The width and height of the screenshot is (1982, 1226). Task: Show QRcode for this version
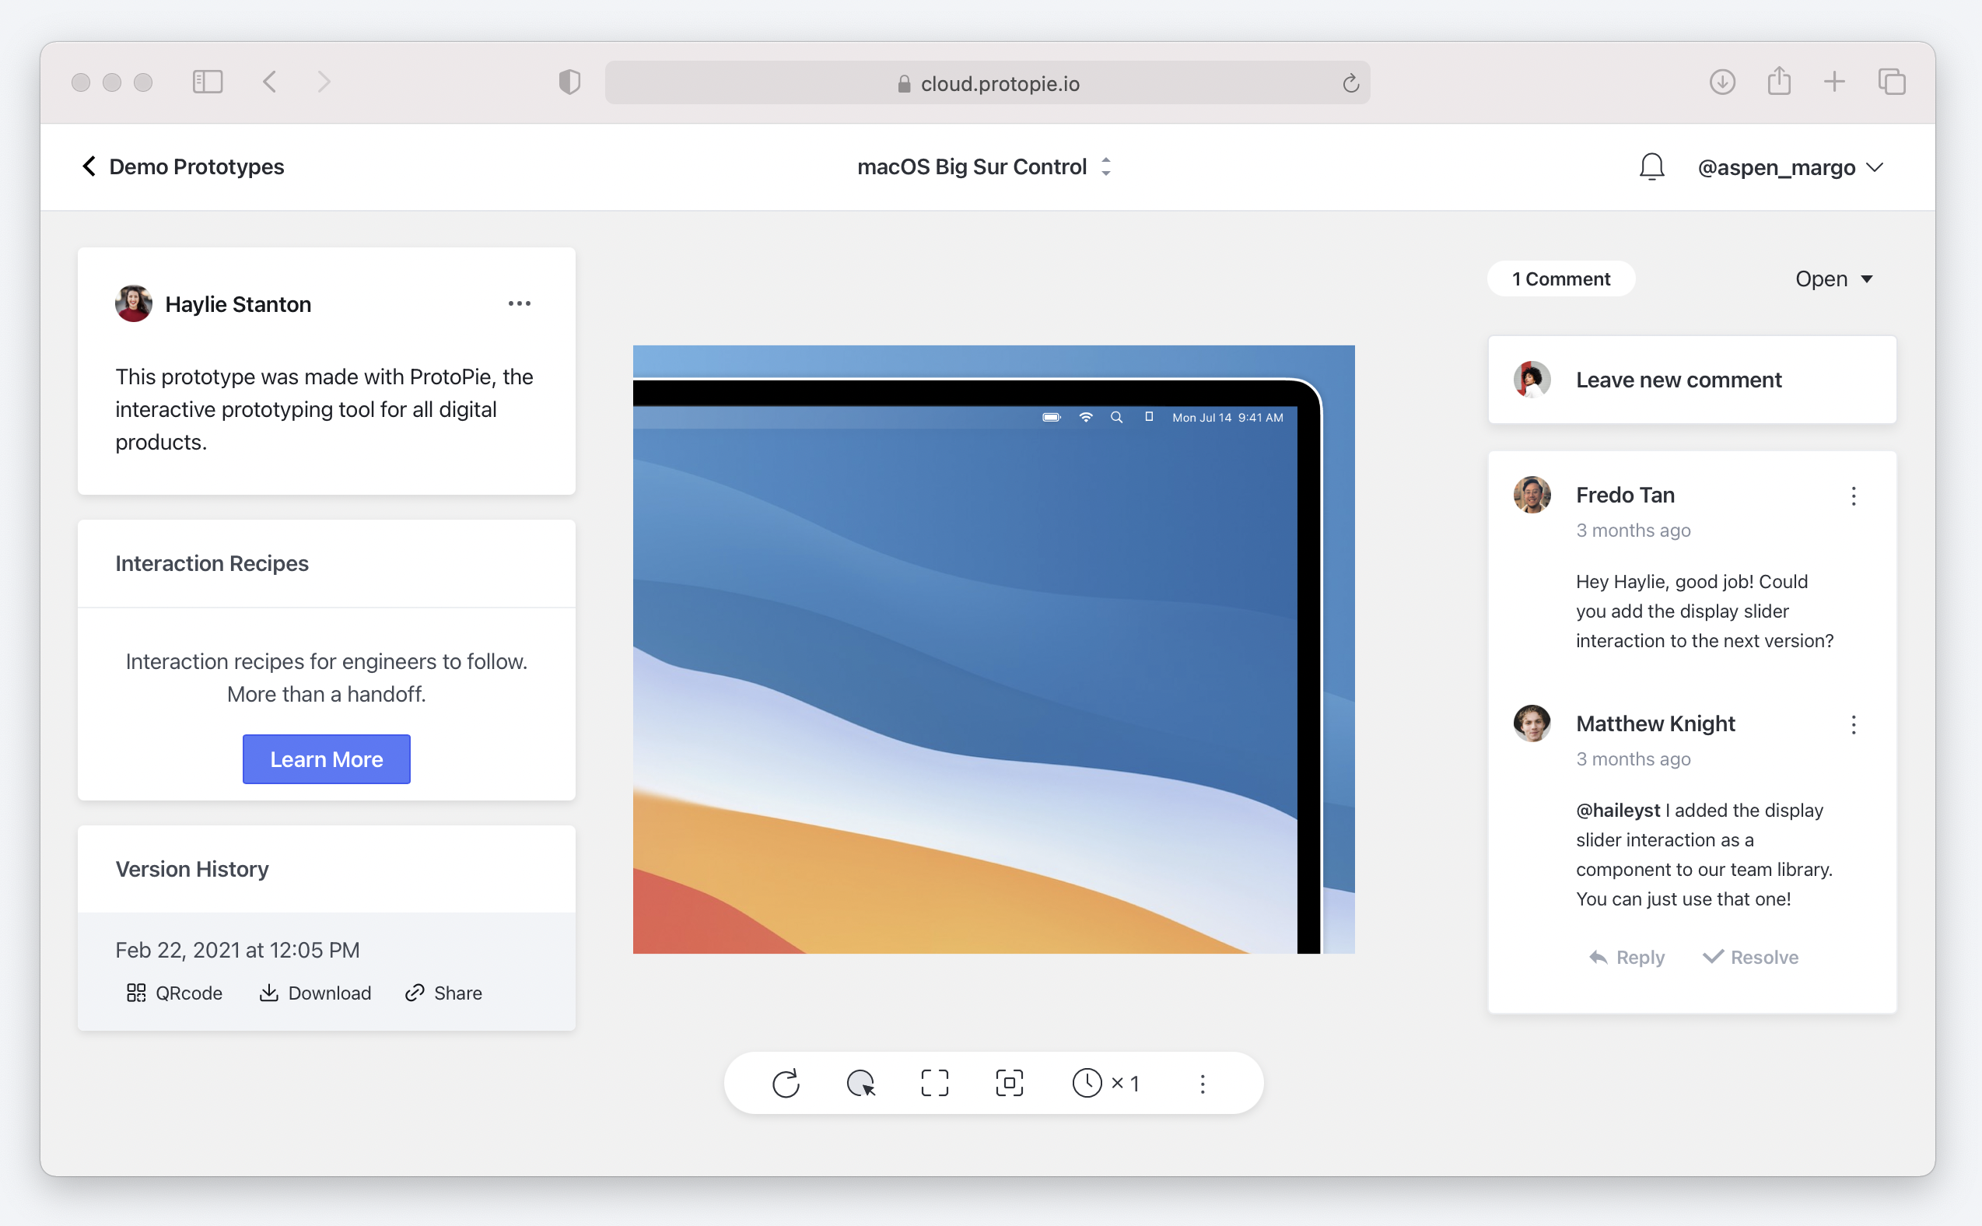174,993
